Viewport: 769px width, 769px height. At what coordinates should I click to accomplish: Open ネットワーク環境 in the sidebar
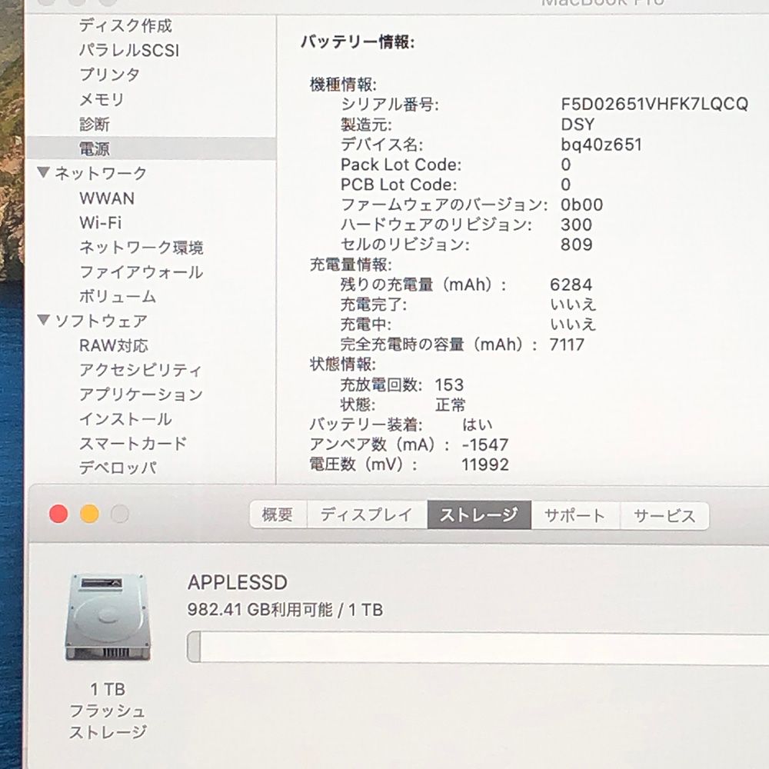[x=141, y=247]
